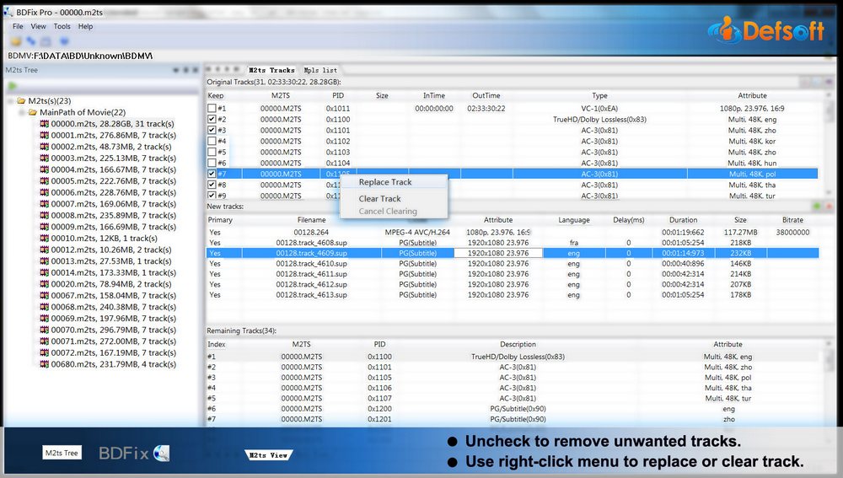843x478 pixels.
Task: Open the View menu
Action: click(38, 26)
